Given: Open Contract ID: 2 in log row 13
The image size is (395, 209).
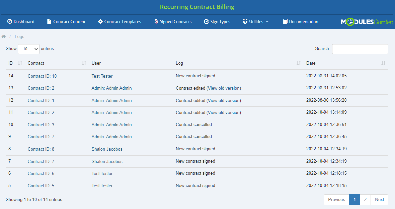Looking at the screenshot, I should click(x=41, y=88).
